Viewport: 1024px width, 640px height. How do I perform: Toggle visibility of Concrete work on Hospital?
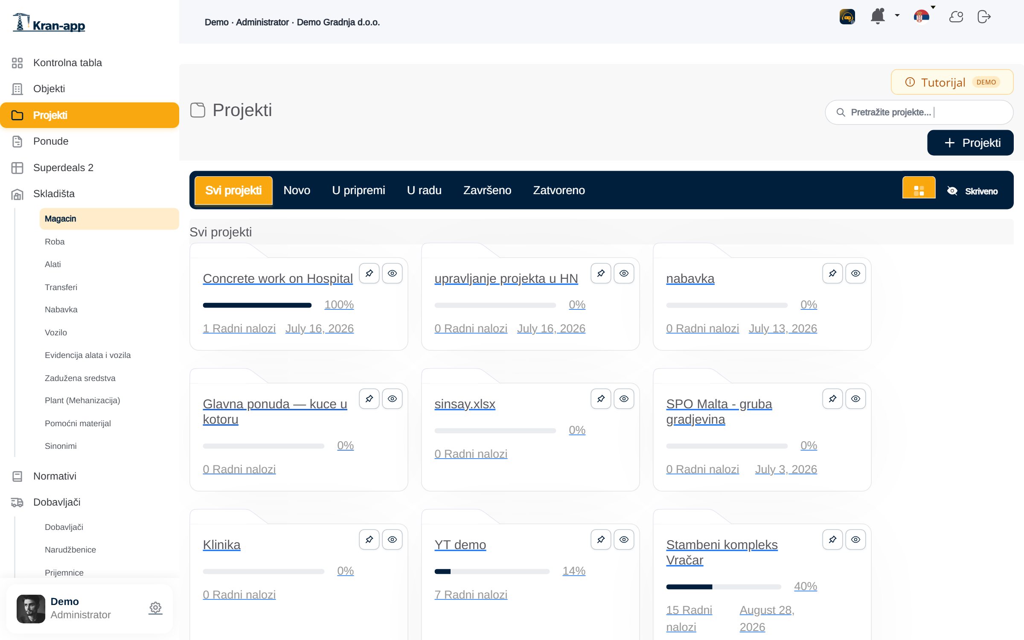coord(392,273)
